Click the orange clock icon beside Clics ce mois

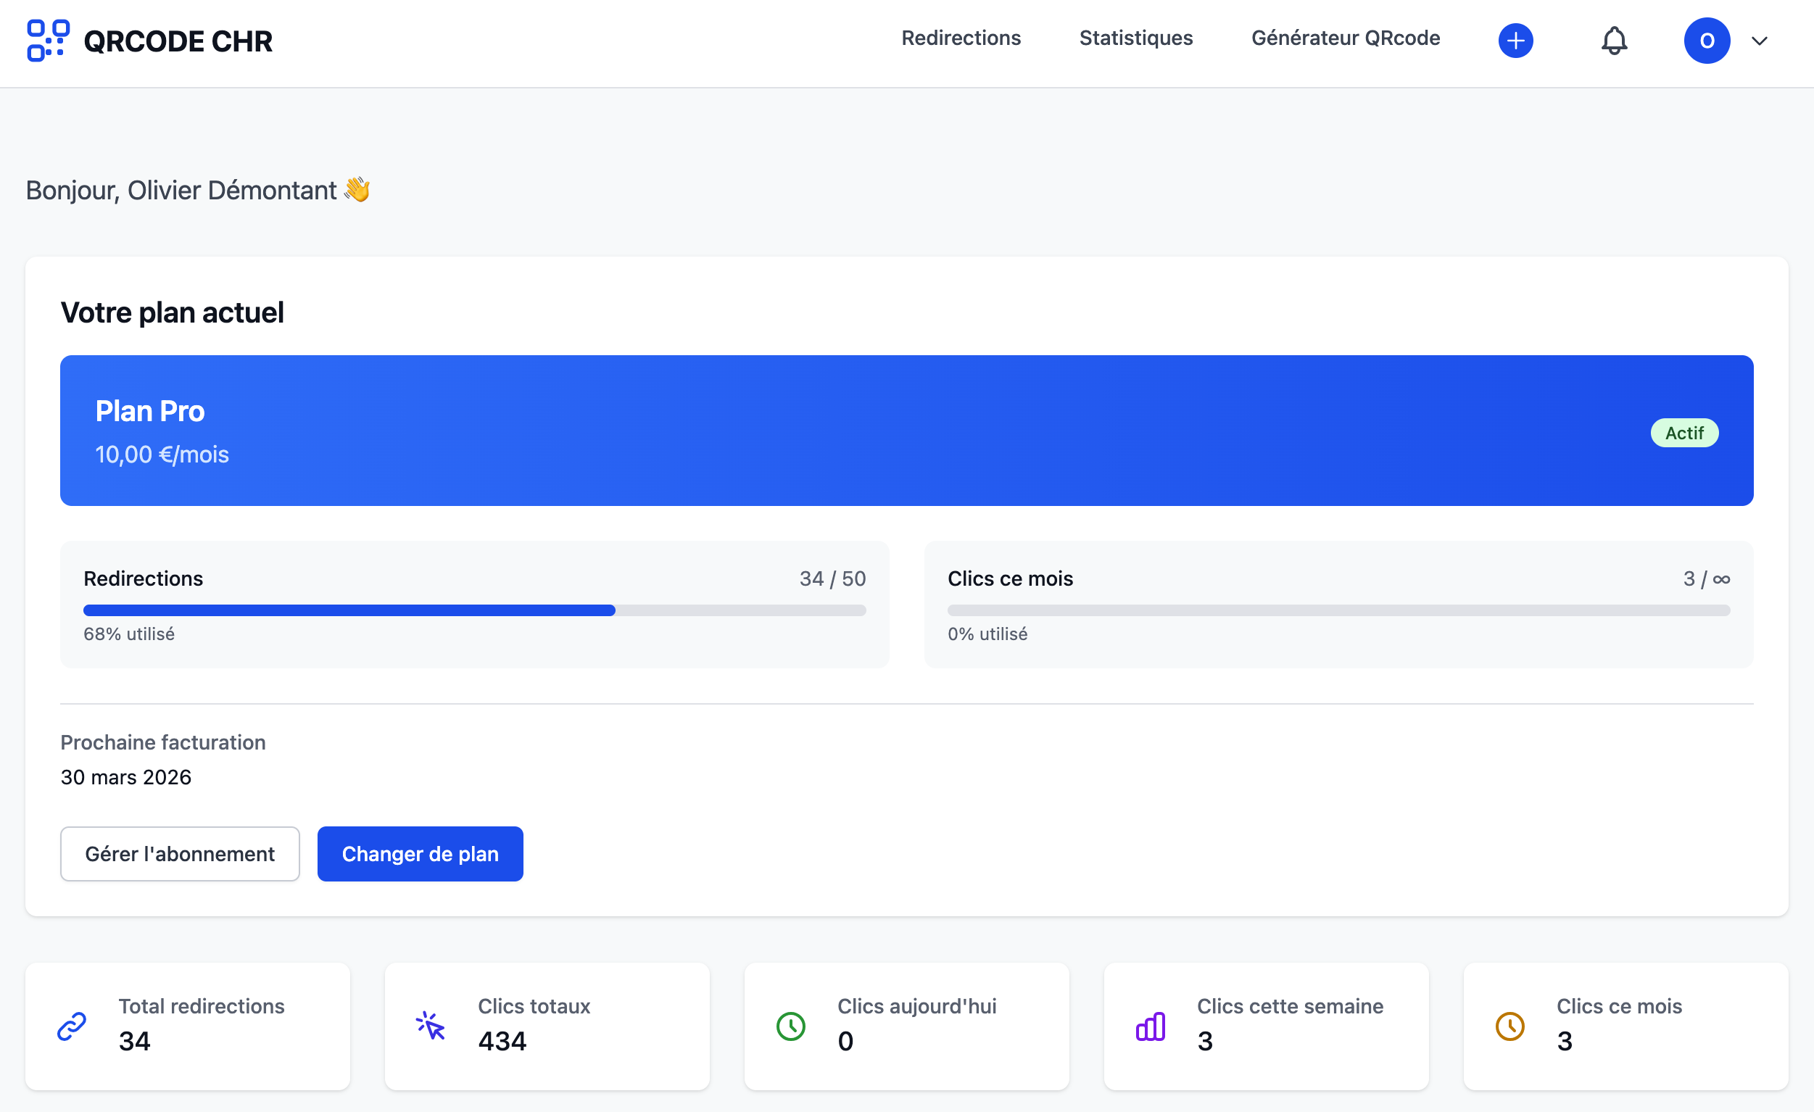tap(1510, 1026)
